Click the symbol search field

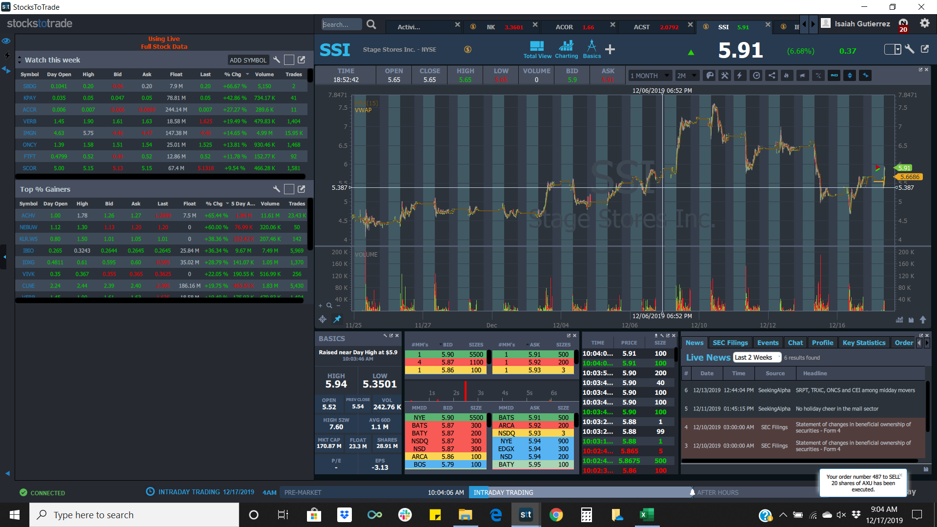point(342,24)
